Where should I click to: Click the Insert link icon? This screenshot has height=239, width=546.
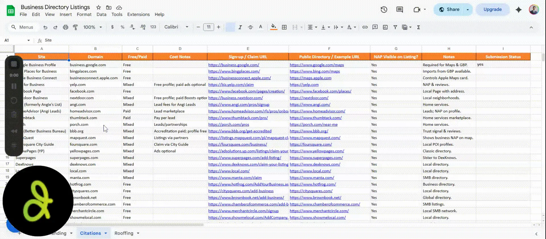pyautogui.click(x=365, y=27)
